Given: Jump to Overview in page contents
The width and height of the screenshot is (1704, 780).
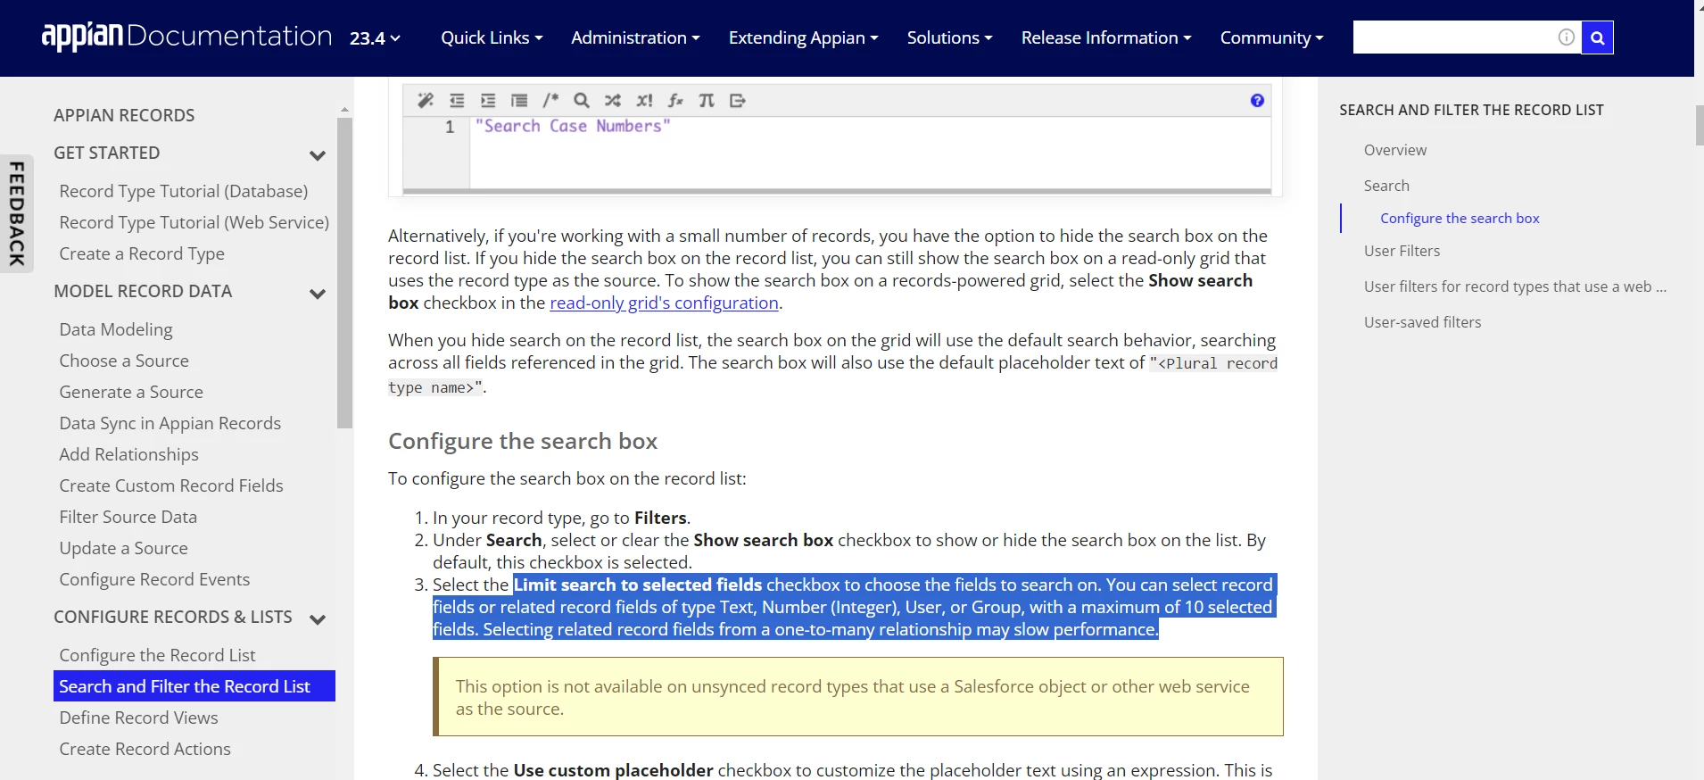Looking at the screenshot, I should (x=1395, y=150).
